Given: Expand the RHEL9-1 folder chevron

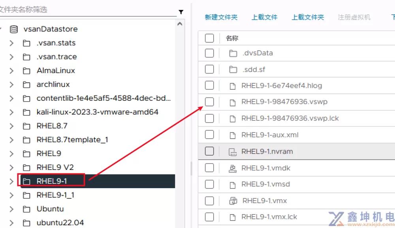Looking at the screenshot, I should pyautogui.click(x=11, y=181).
